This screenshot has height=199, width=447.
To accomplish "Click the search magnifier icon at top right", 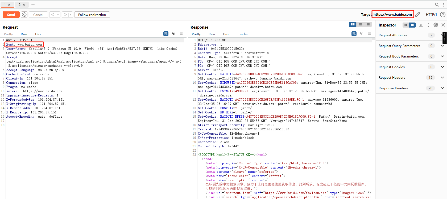I will [437, 5].
